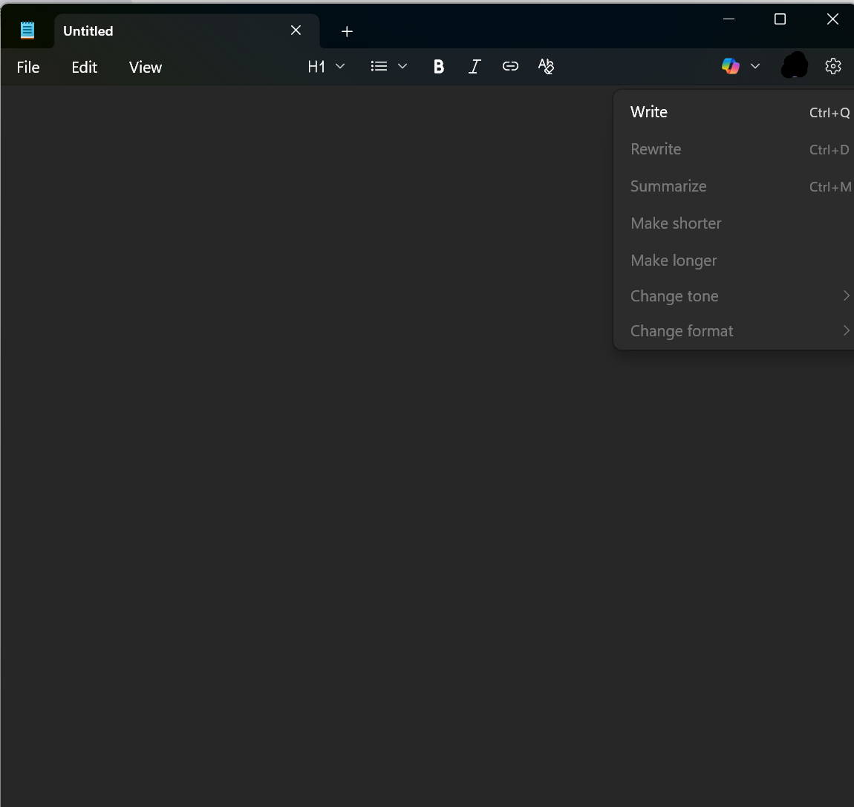The width and height of the screenshot is (854, 807).
Task: Open the Copilot icon in the toolbar
Action: [x=731, y=66]
